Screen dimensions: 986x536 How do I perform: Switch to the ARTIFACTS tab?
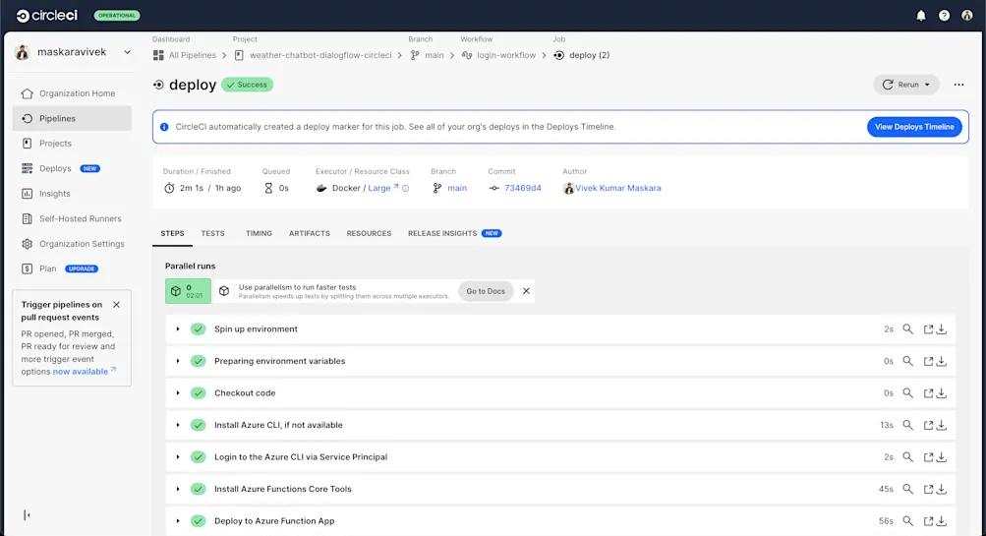tap(310, 233)
